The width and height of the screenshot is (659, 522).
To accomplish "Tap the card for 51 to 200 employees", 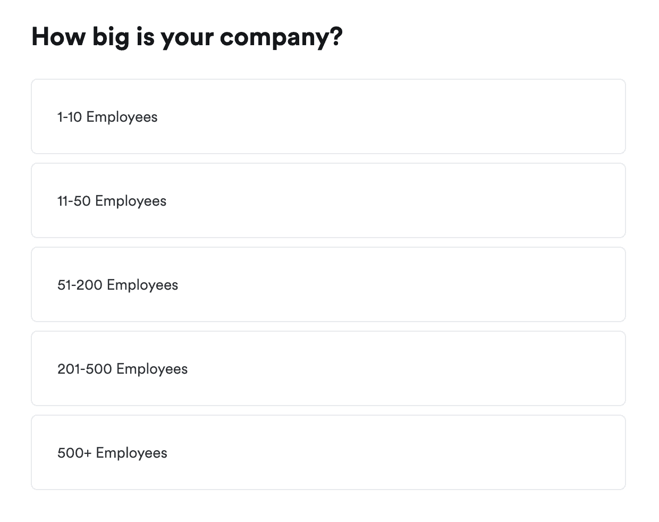I will click(x=328, y=285).
